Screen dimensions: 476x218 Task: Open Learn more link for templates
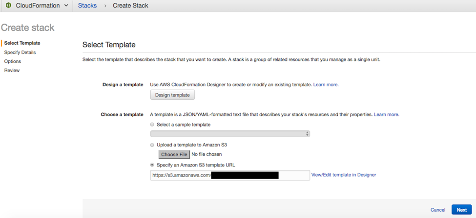387,115
